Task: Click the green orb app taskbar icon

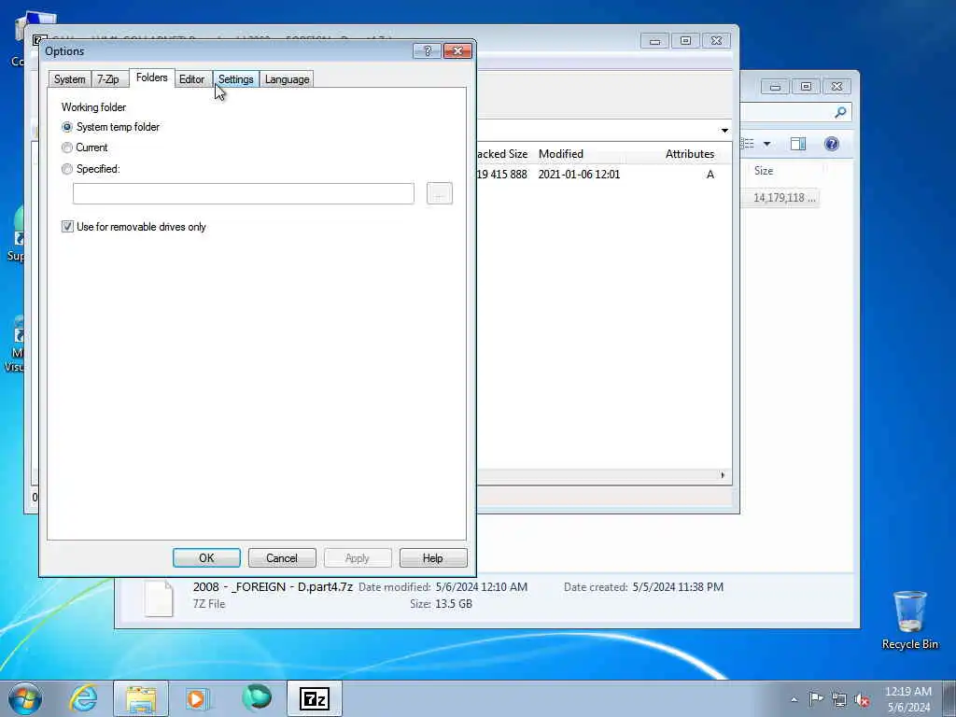Action: coord(256,697)
